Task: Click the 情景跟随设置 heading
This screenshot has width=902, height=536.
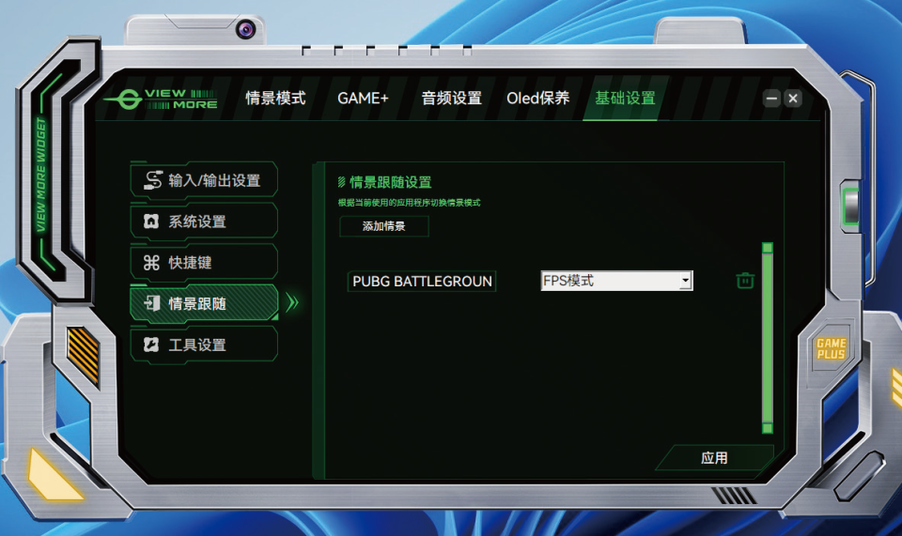Action: (391, 183)
